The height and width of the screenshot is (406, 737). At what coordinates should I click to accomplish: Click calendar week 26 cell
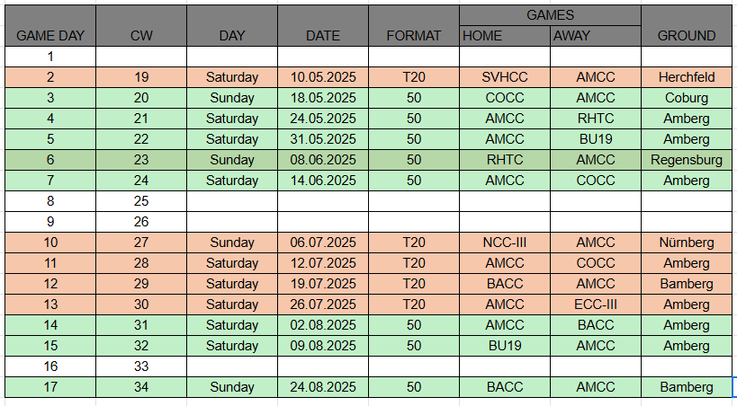[x=141, y=222]
